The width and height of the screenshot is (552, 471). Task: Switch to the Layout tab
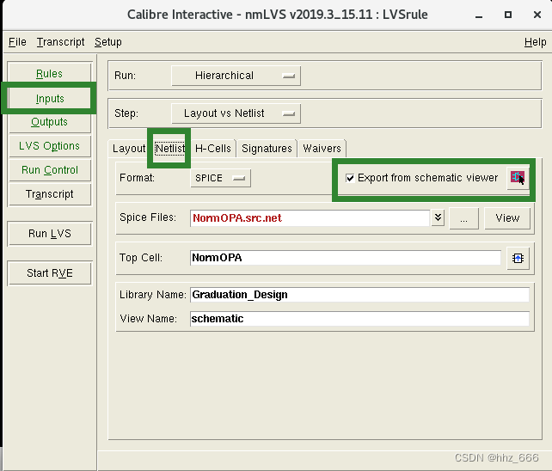pos(129,148)
